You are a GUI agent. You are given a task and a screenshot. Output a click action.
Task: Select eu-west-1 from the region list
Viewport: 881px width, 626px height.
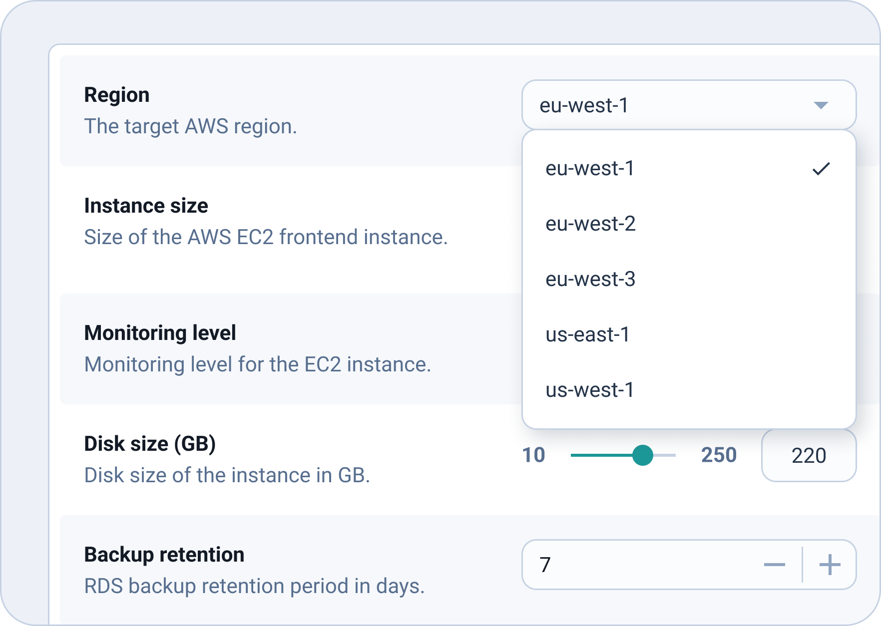(x=689, y=169)
